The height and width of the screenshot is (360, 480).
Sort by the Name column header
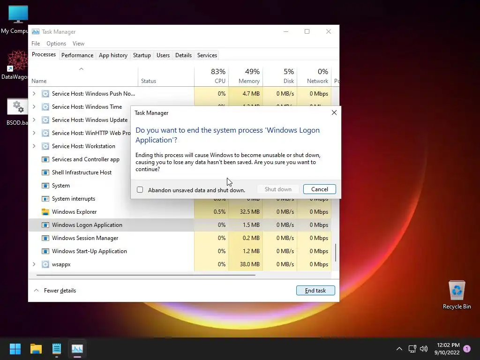(83, 76)
